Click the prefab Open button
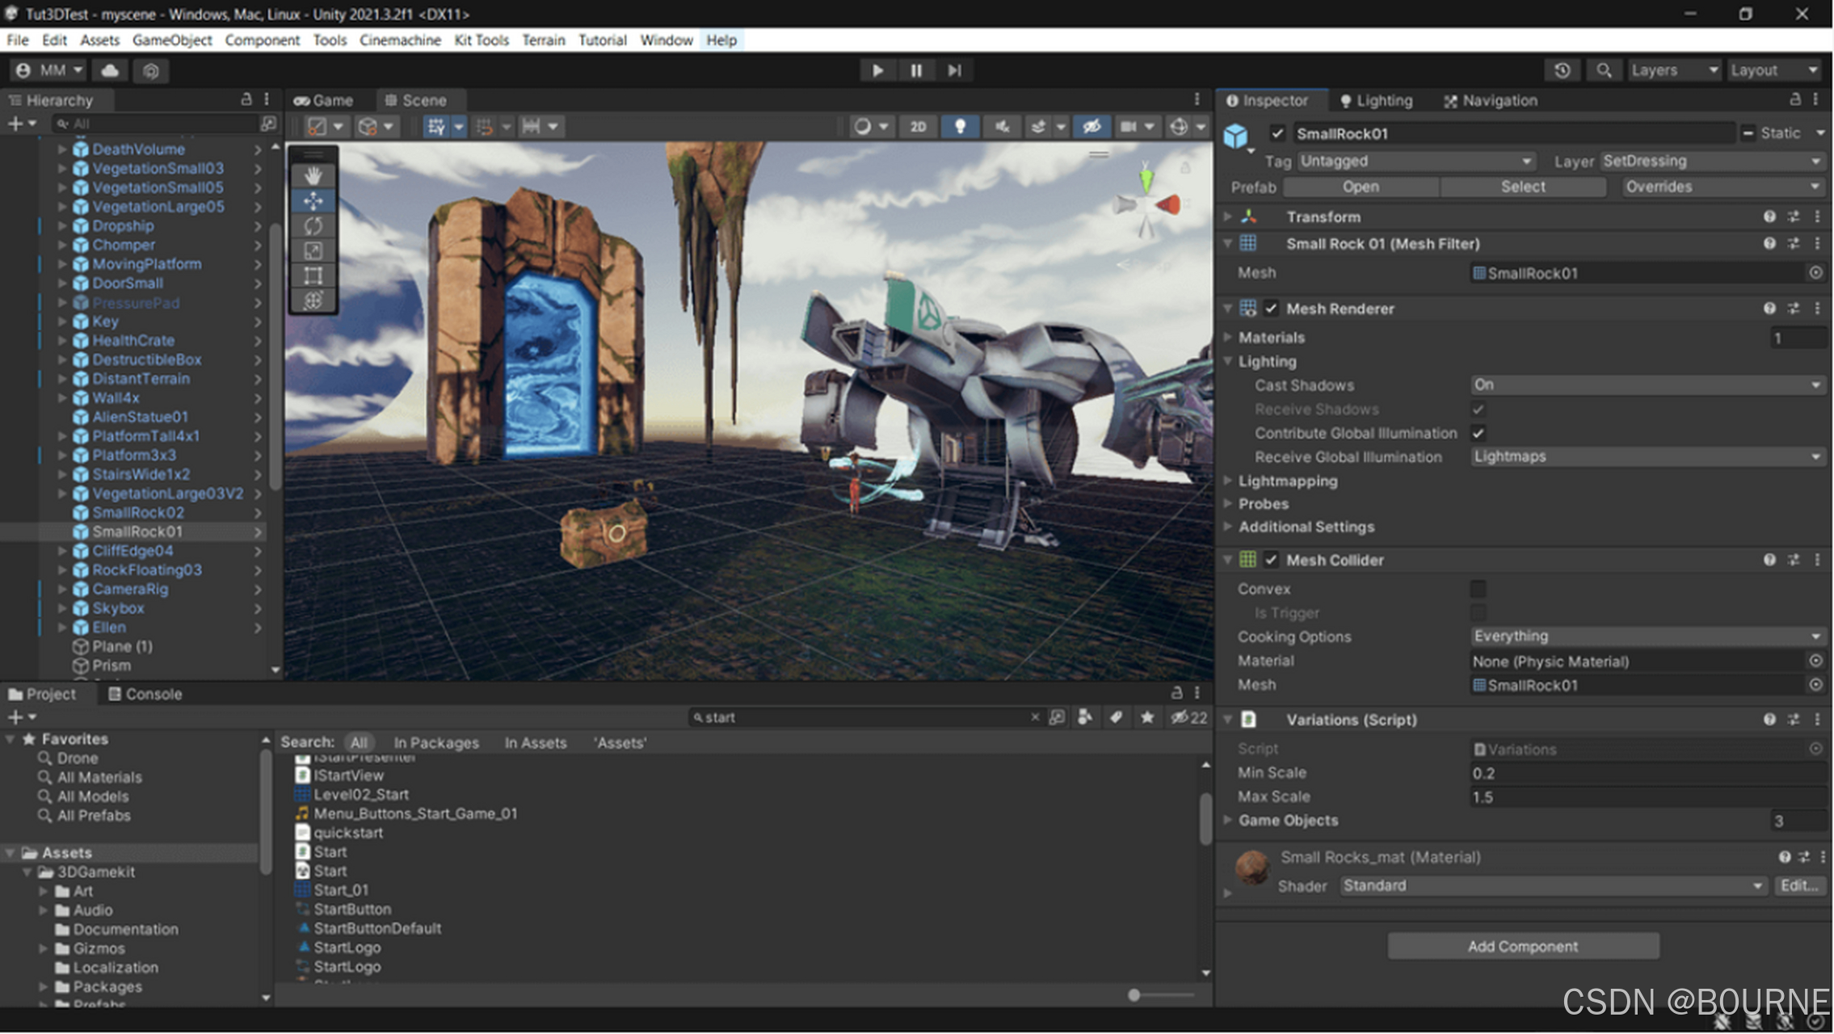This screenshot has width=1834, height=1034. pos(1361,187)
